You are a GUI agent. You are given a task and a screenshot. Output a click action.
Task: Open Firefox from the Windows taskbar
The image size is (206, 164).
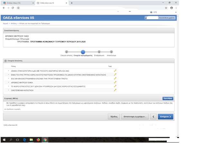[38, 140]
